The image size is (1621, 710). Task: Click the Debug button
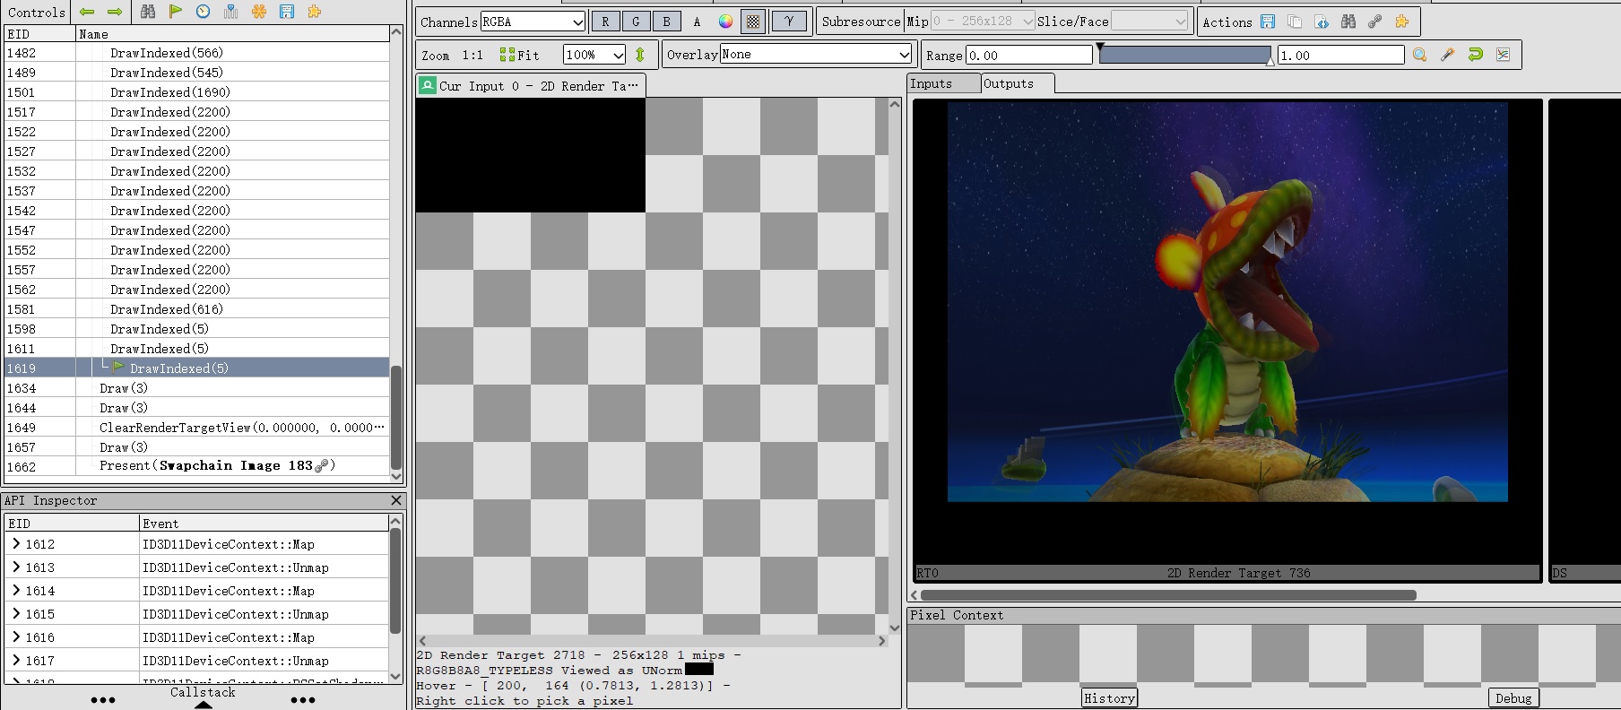pos(1513,698)
